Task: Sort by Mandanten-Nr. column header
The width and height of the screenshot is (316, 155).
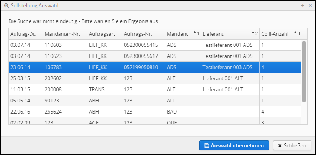Action: coord(65,34)
